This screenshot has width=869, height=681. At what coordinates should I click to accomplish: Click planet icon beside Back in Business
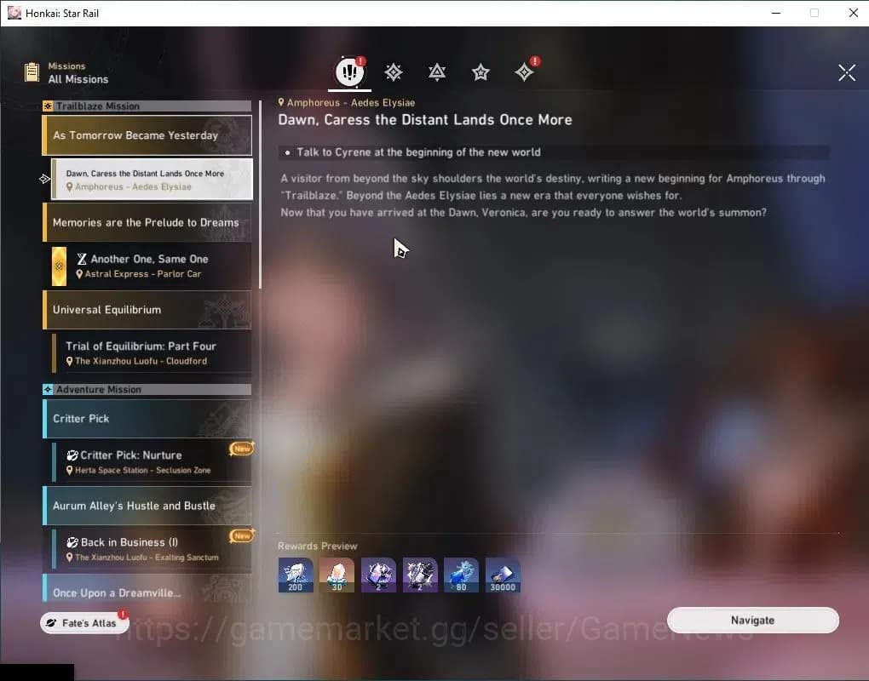72,542
